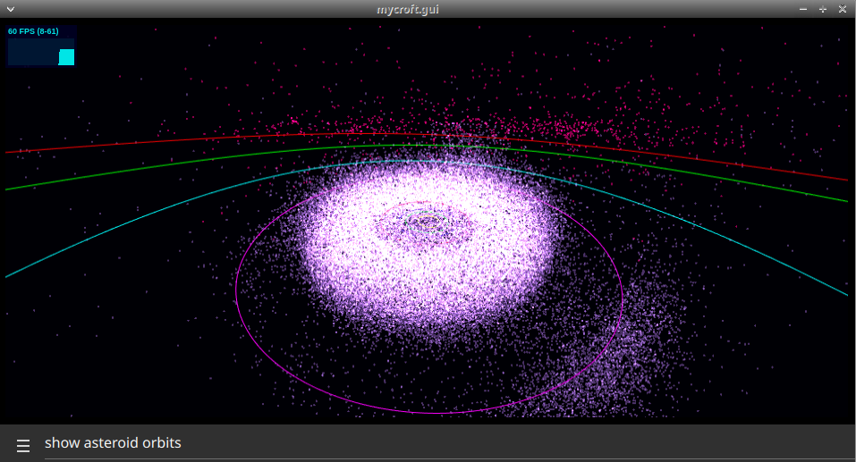
Task: Click the cyan bar in the FPS graph
Action: click(x=66, y=56)
